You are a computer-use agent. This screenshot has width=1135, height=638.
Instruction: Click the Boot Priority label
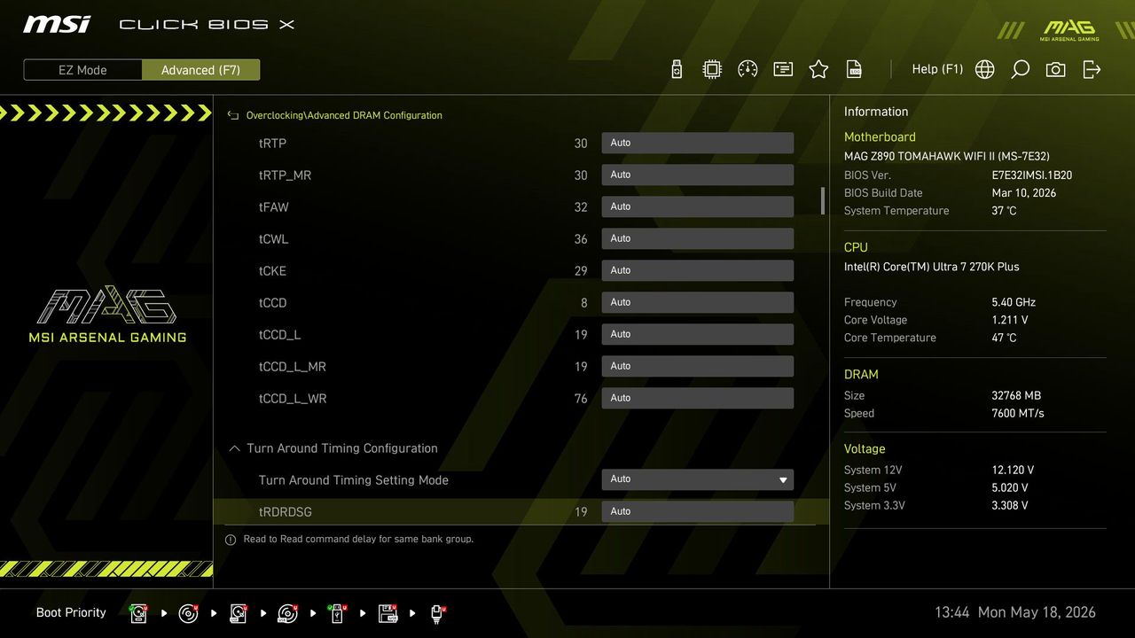click(x=71, y=612)
